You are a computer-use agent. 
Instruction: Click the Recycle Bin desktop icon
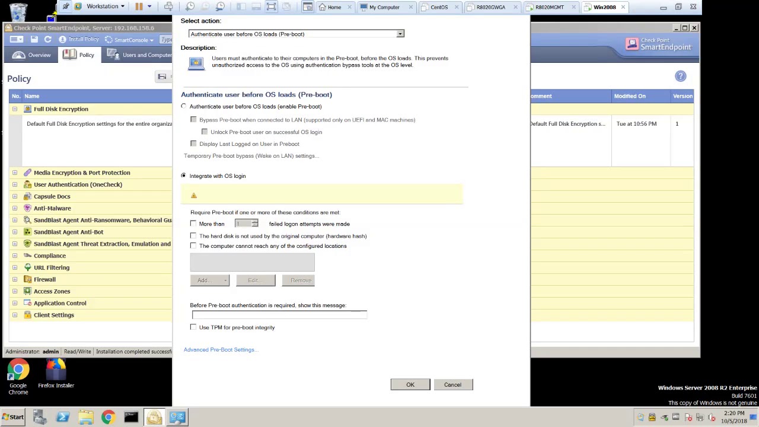point(18,11)
